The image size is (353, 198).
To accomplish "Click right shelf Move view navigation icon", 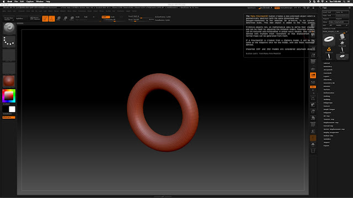I will (313, 105).
